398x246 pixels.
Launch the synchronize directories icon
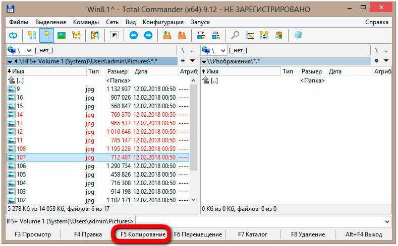(x=264, y=35)
